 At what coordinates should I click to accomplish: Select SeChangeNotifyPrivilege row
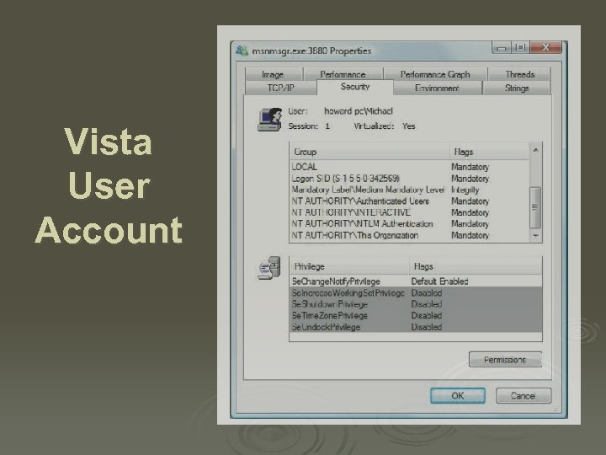[x=416, y=281]
